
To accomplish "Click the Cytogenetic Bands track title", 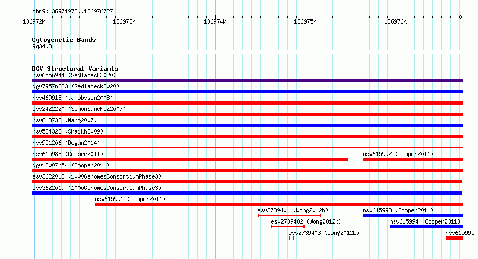I will pyautogui.click(x=64, y=40).
